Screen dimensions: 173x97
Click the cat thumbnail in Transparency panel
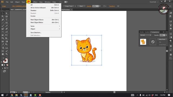point(143,42)
